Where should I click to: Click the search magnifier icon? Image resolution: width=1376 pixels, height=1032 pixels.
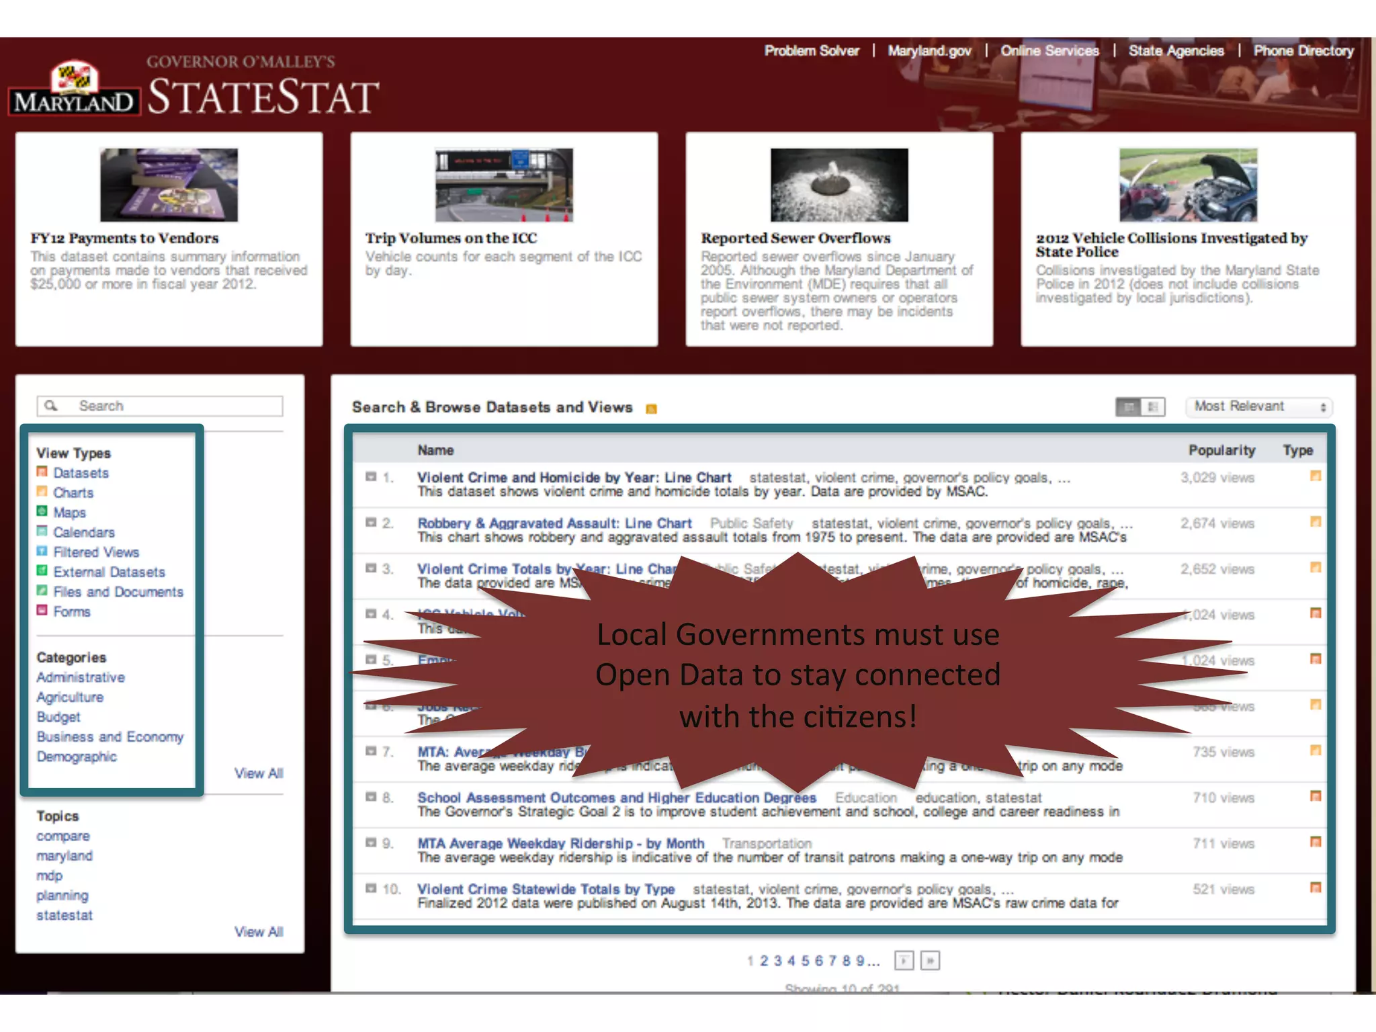coord(51,405)
